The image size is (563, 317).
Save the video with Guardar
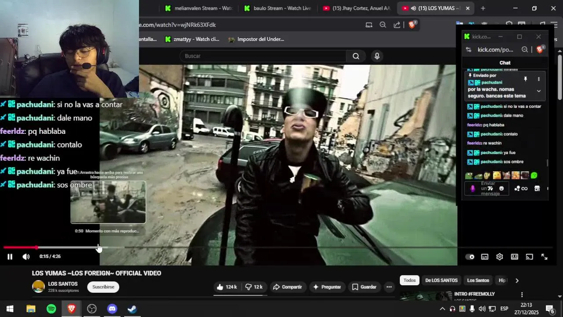click(364, 287)
